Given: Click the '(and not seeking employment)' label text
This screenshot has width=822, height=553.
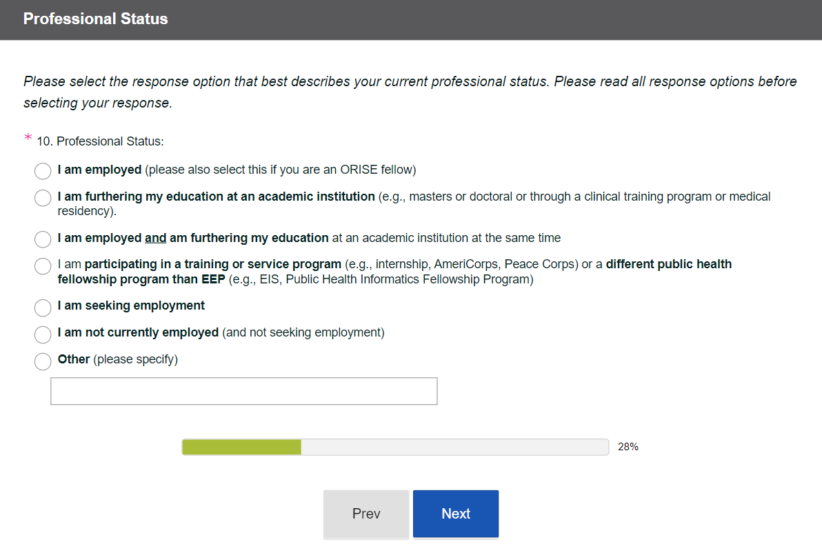Looking at the screenshot, I should click(303, 332).
